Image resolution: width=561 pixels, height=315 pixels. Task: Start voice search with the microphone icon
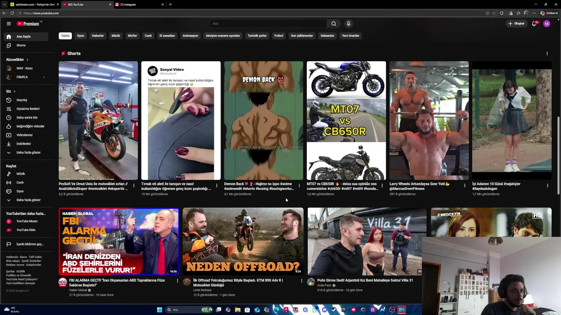[x=348, y=24]
